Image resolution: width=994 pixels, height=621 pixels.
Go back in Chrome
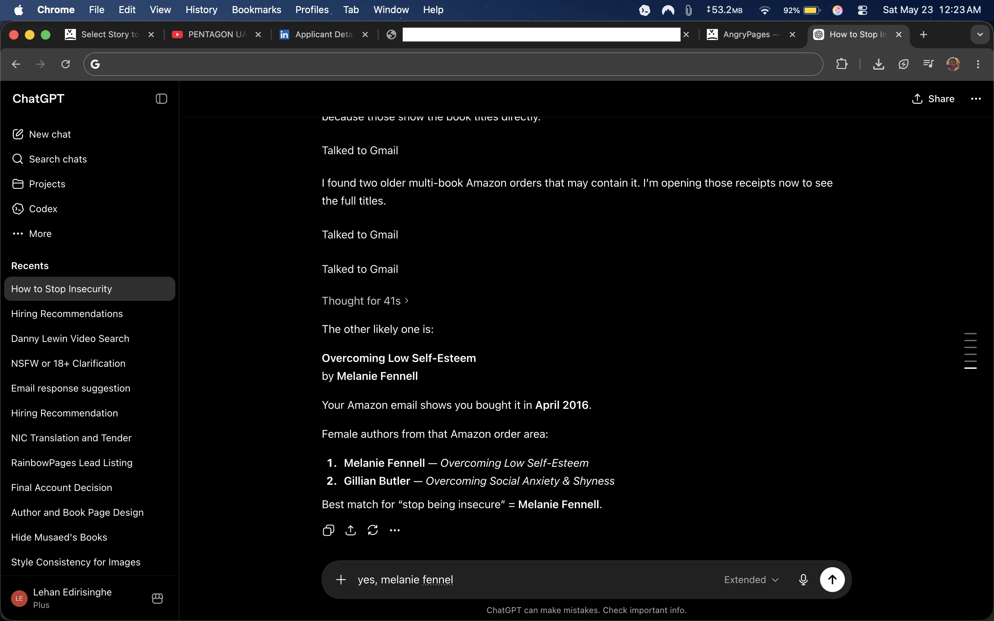pyautogui.click(x=16, y=64)
